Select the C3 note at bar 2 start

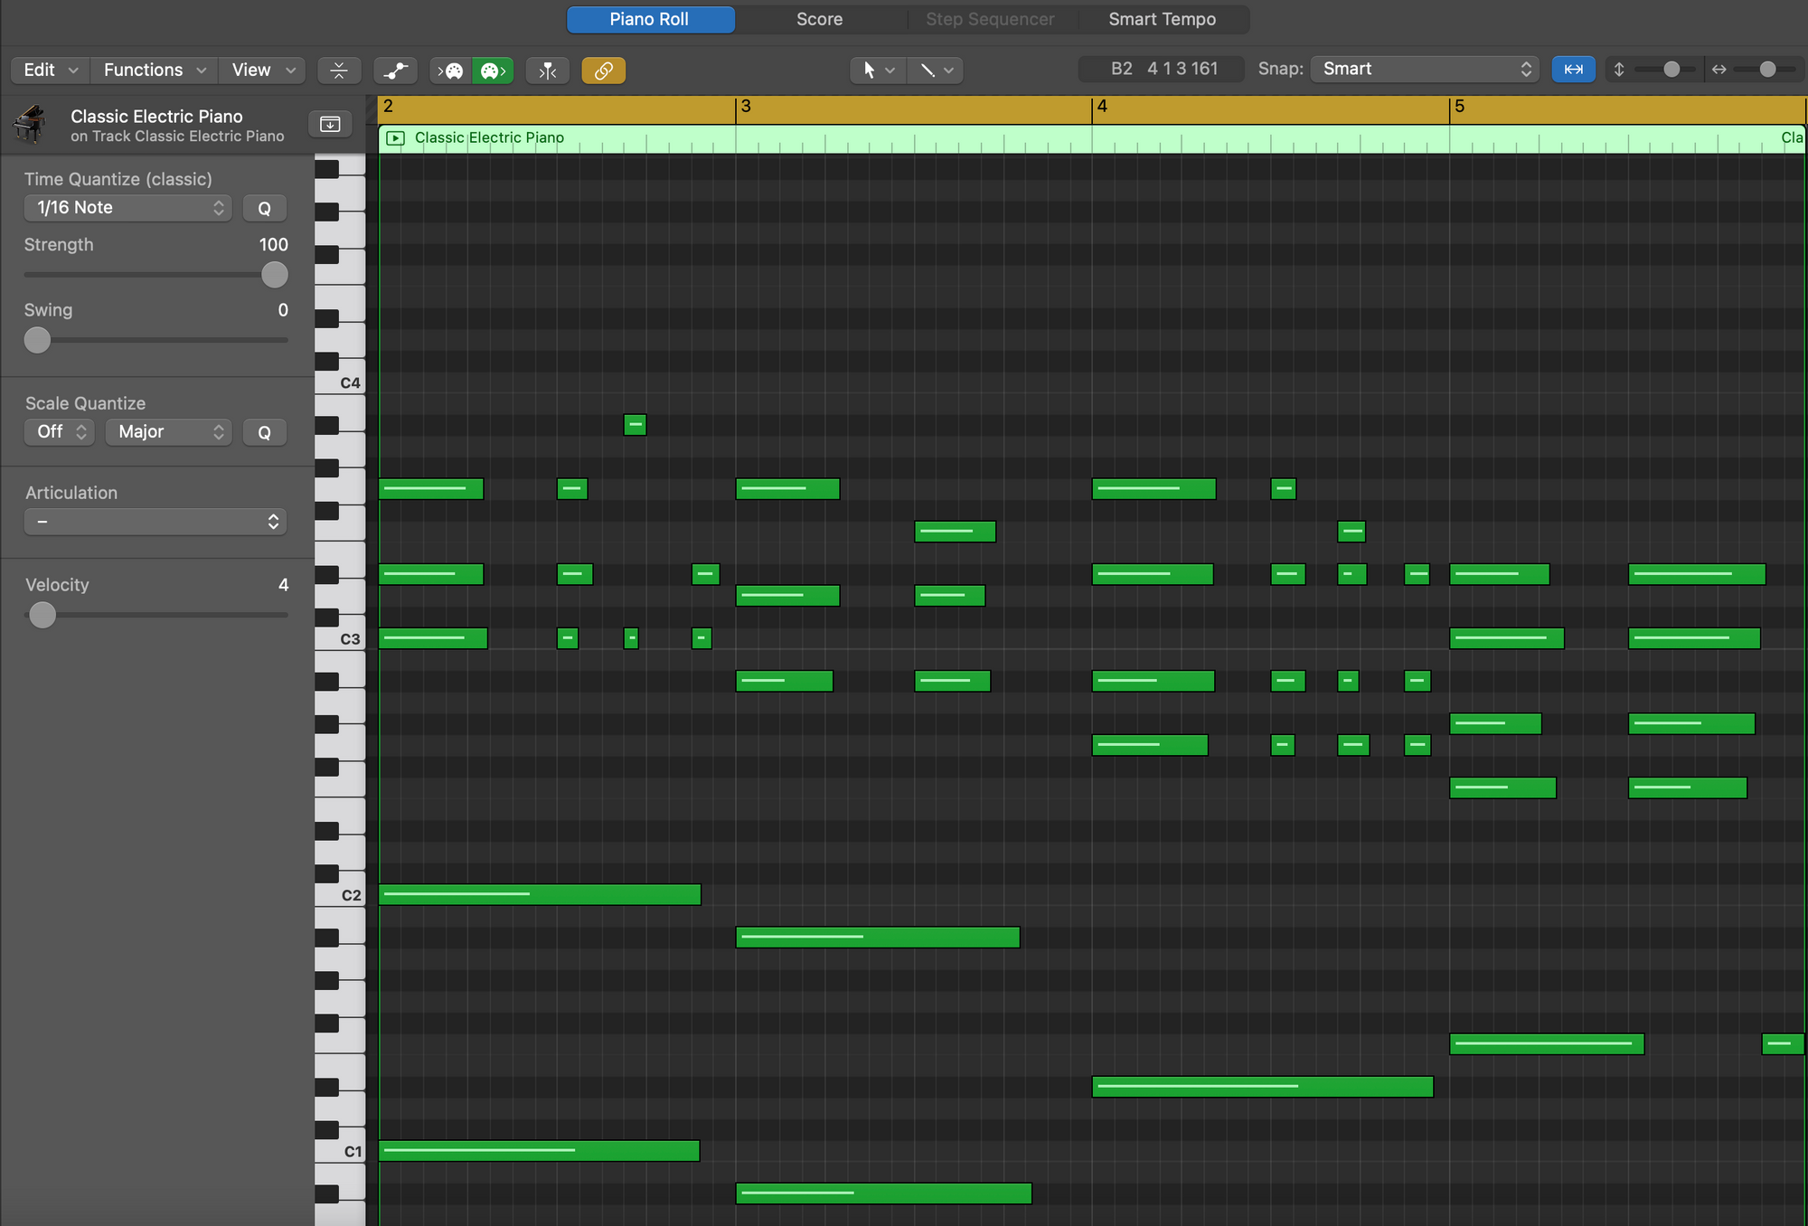pos(433,638)
